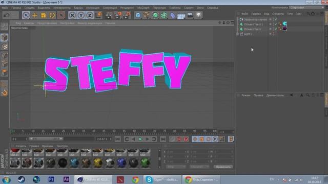The height and width of the screenshot is (184, 328).
Task: Open the Файл menu in the menu bar
Action: pyautogui.click(x=5, y=8)
